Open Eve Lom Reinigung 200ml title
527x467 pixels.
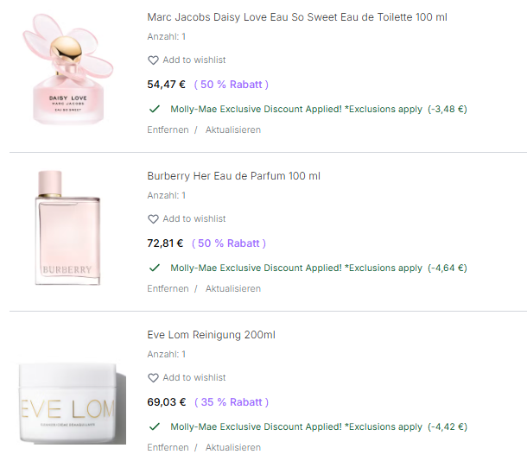point(211,335)
